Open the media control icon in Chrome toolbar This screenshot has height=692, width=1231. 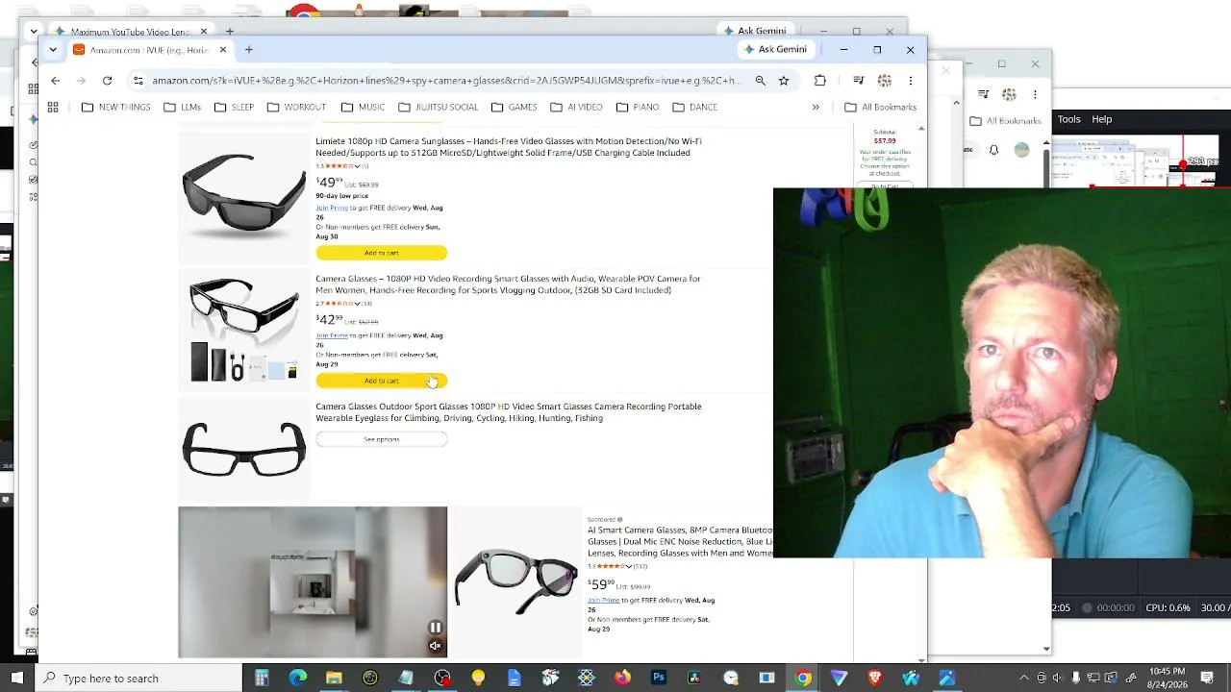click(858, 81)
